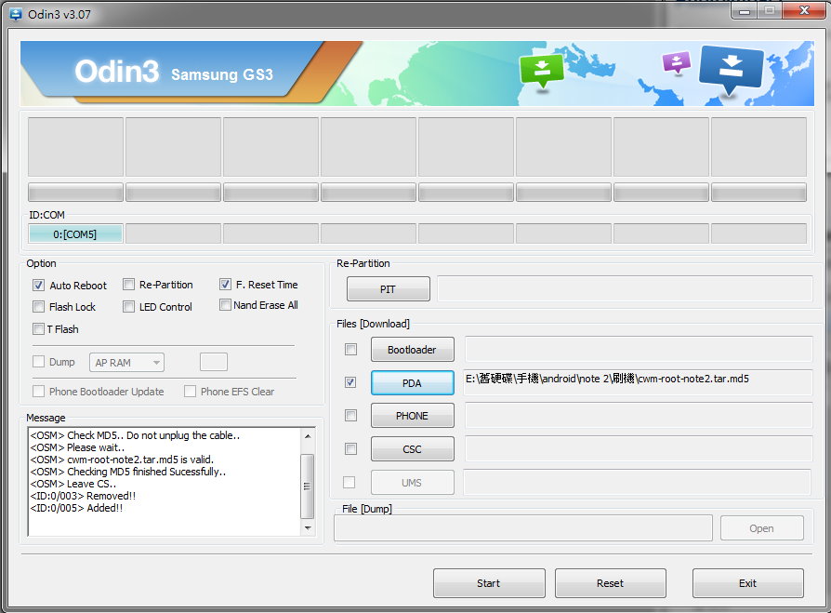Click '<ID:0/003> Removed!!' log line
The width and height of the screenshot is (831, 613).
83,496
